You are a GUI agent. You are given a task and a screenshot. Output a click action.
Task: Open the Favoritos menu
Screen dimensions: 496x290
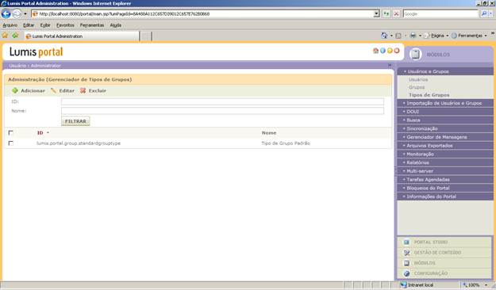click(65, 25)
